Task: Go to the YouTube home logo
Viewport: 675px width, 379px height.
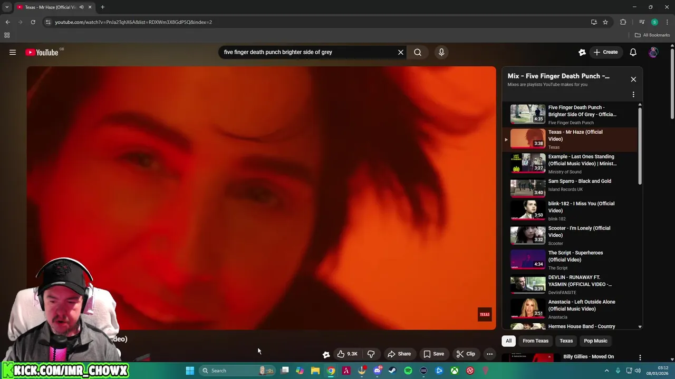Action: 42,52
